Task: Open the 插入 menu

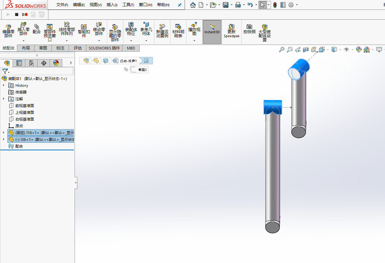Action: 112,5
